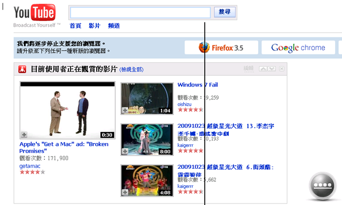The image size is (342, 205).
Task: Move module up with up-arrow button
Action: (x=263, y=69)
